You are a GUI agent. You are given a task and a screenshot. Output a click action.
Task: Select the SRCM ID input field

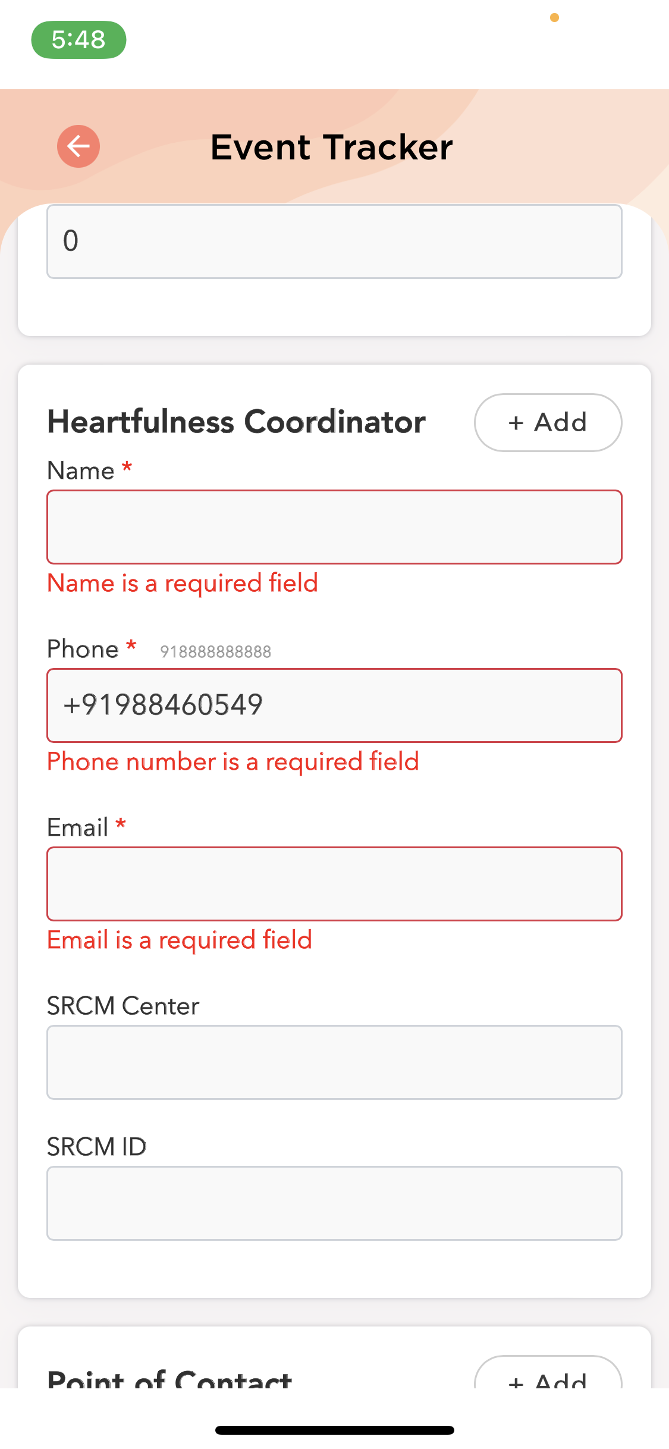pos(334,1203)
